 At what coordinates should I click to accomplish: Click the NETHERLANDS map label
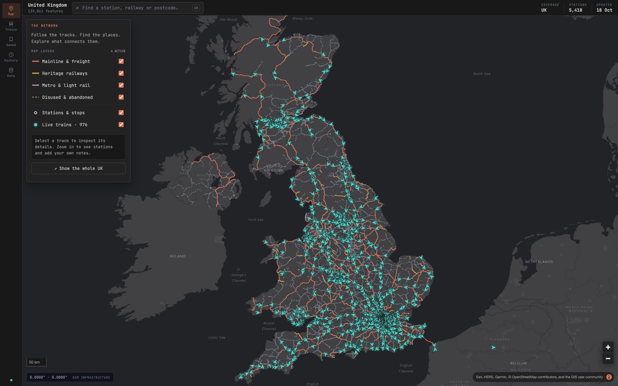pyautogui.click(x=539, y=262)
